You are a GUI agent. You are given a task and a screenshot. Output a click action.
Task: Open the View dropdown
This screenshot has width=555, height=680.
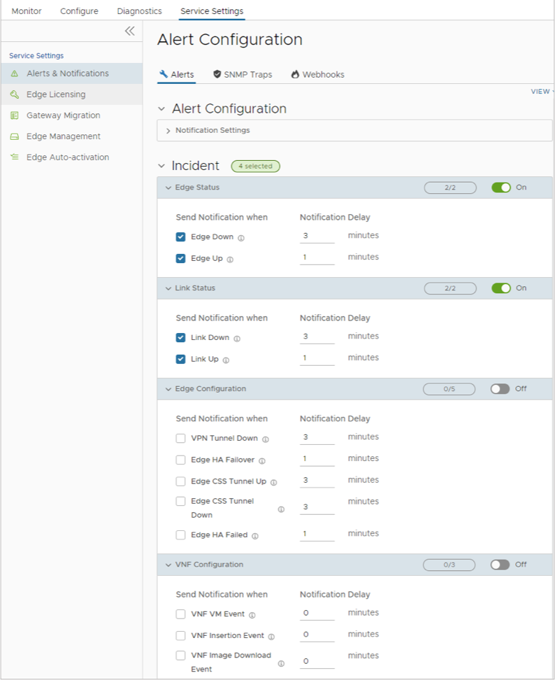(542, 92)
